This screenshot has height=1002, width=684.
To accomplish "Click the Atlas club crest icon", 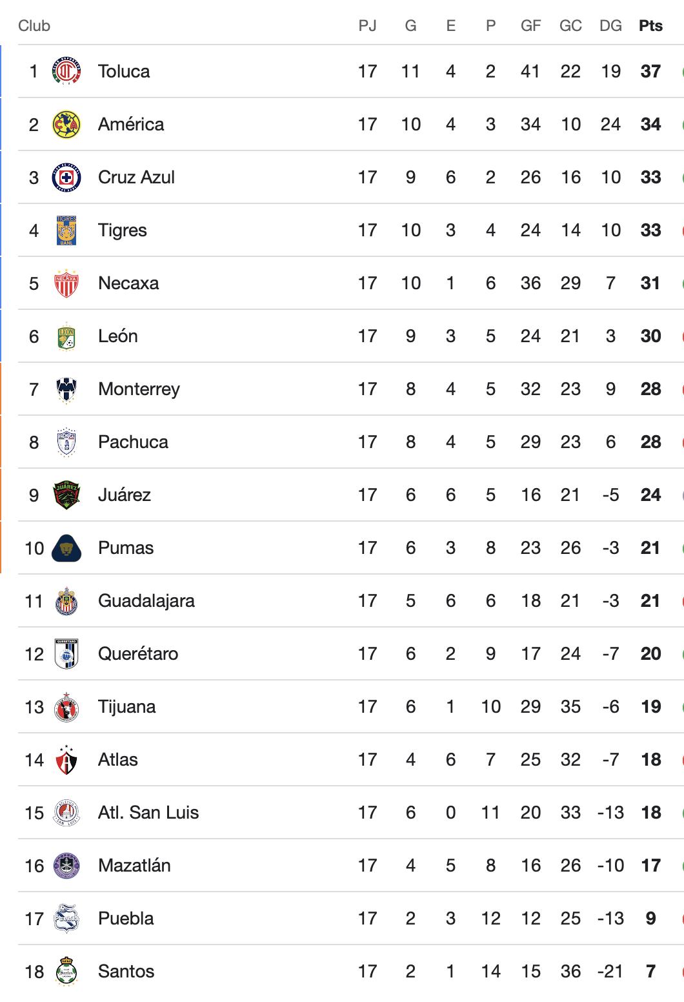I will 66,760.
